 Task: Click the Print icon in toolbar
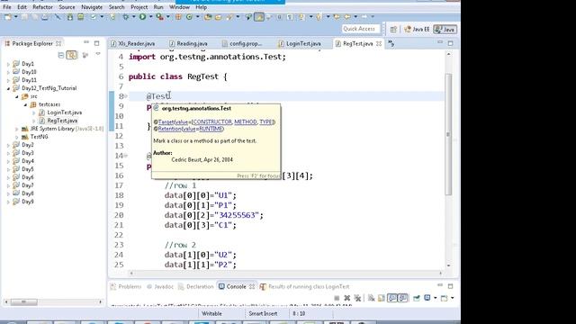[45, 17]
